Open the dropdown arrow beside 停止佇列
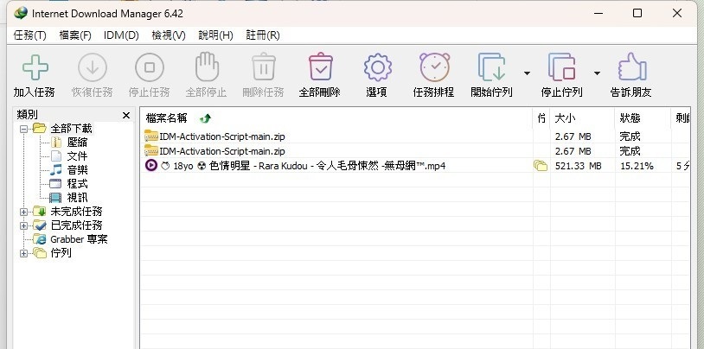Viewport: 704px width, 349px height. [597, 73]
